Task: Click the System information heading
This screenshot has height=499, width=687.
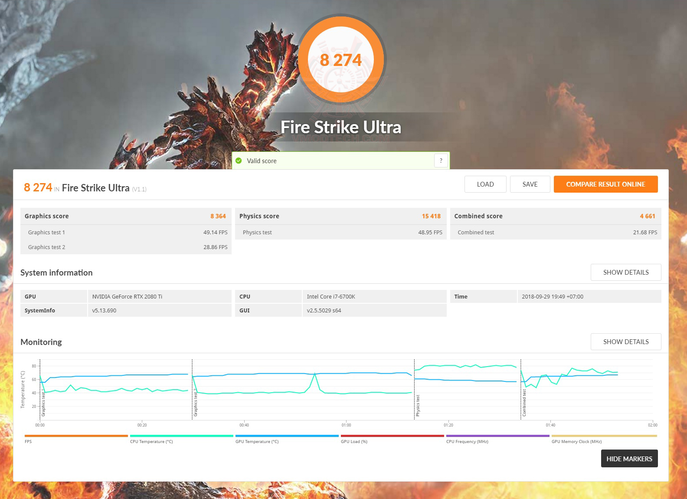Action: (56, 272)
